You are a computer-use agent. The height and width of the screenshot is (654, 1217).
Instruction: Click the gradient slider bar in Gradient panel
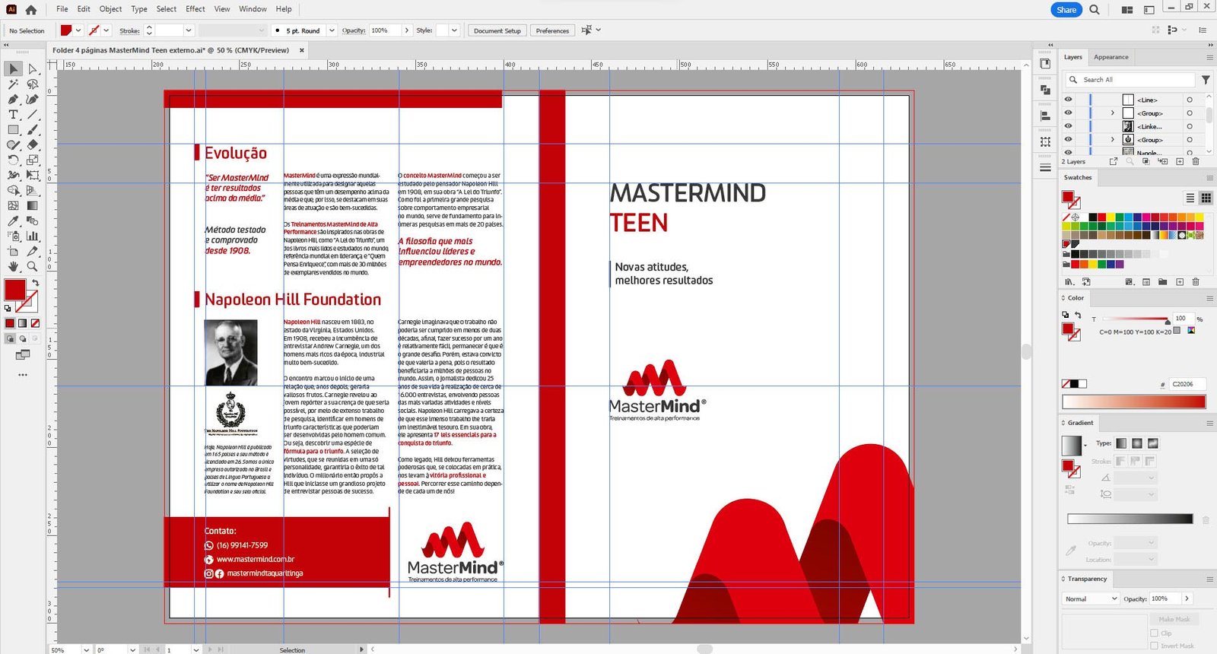(1130, 519)
